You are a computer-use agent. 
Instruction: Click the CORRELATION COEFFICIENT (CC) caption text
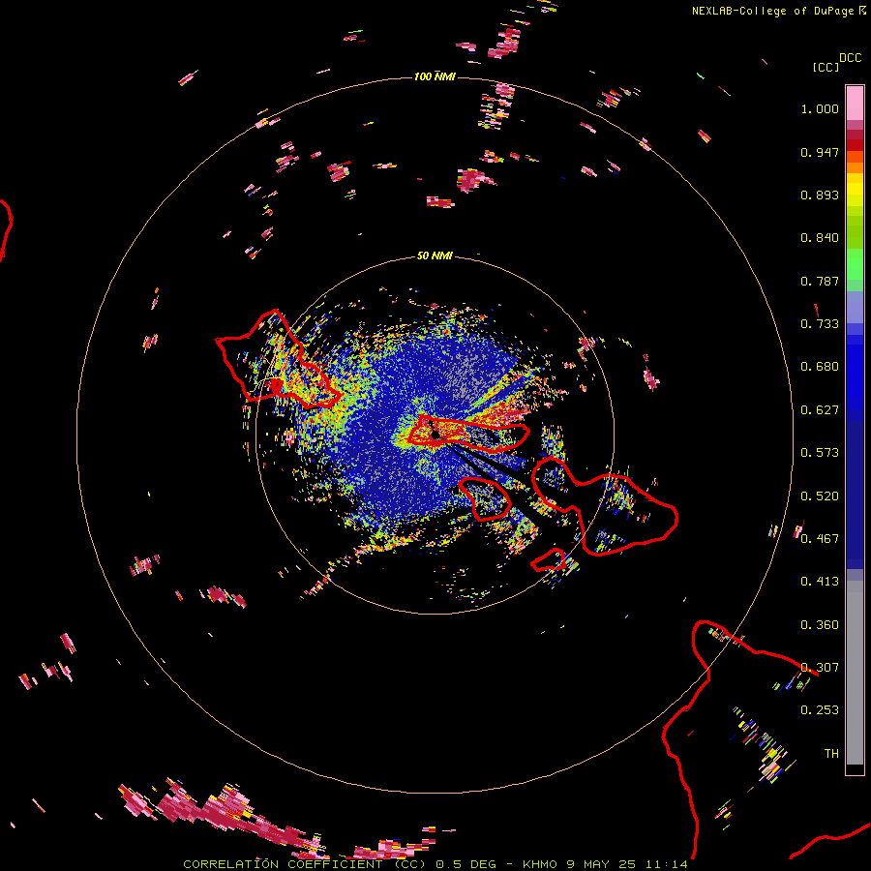click(305, 864)
